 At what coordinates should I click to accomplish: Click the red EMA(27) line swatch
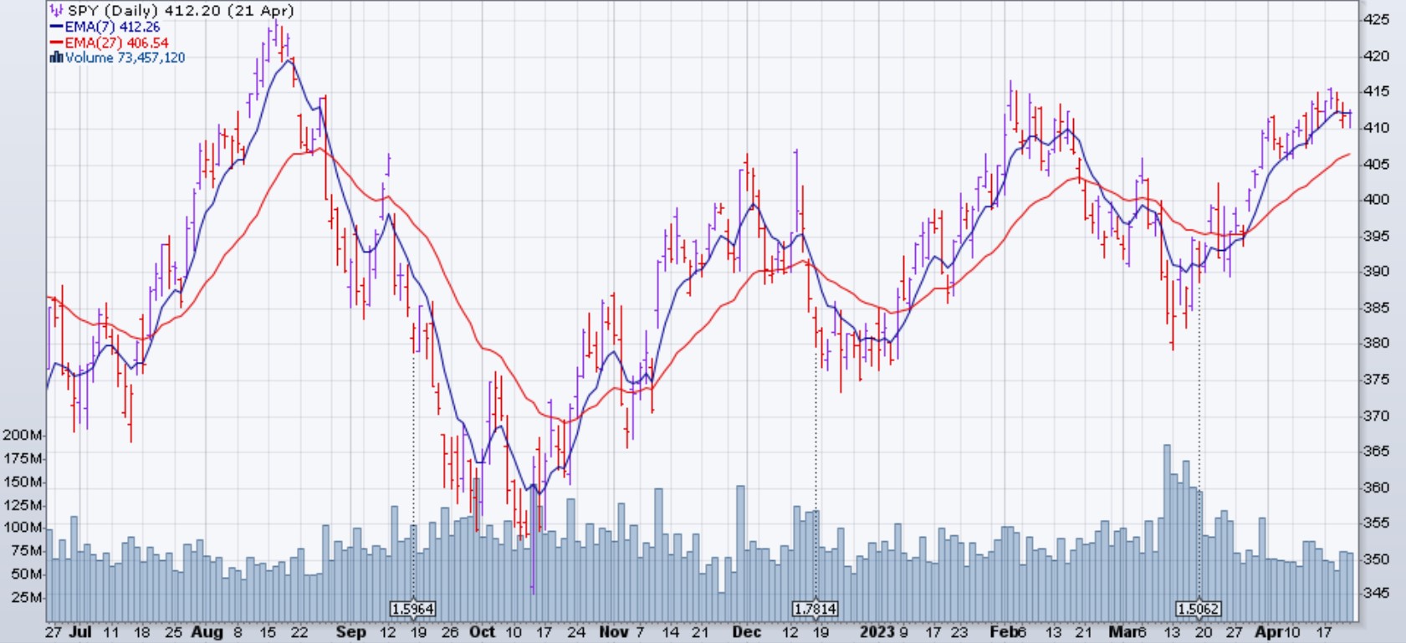point(56,43)
